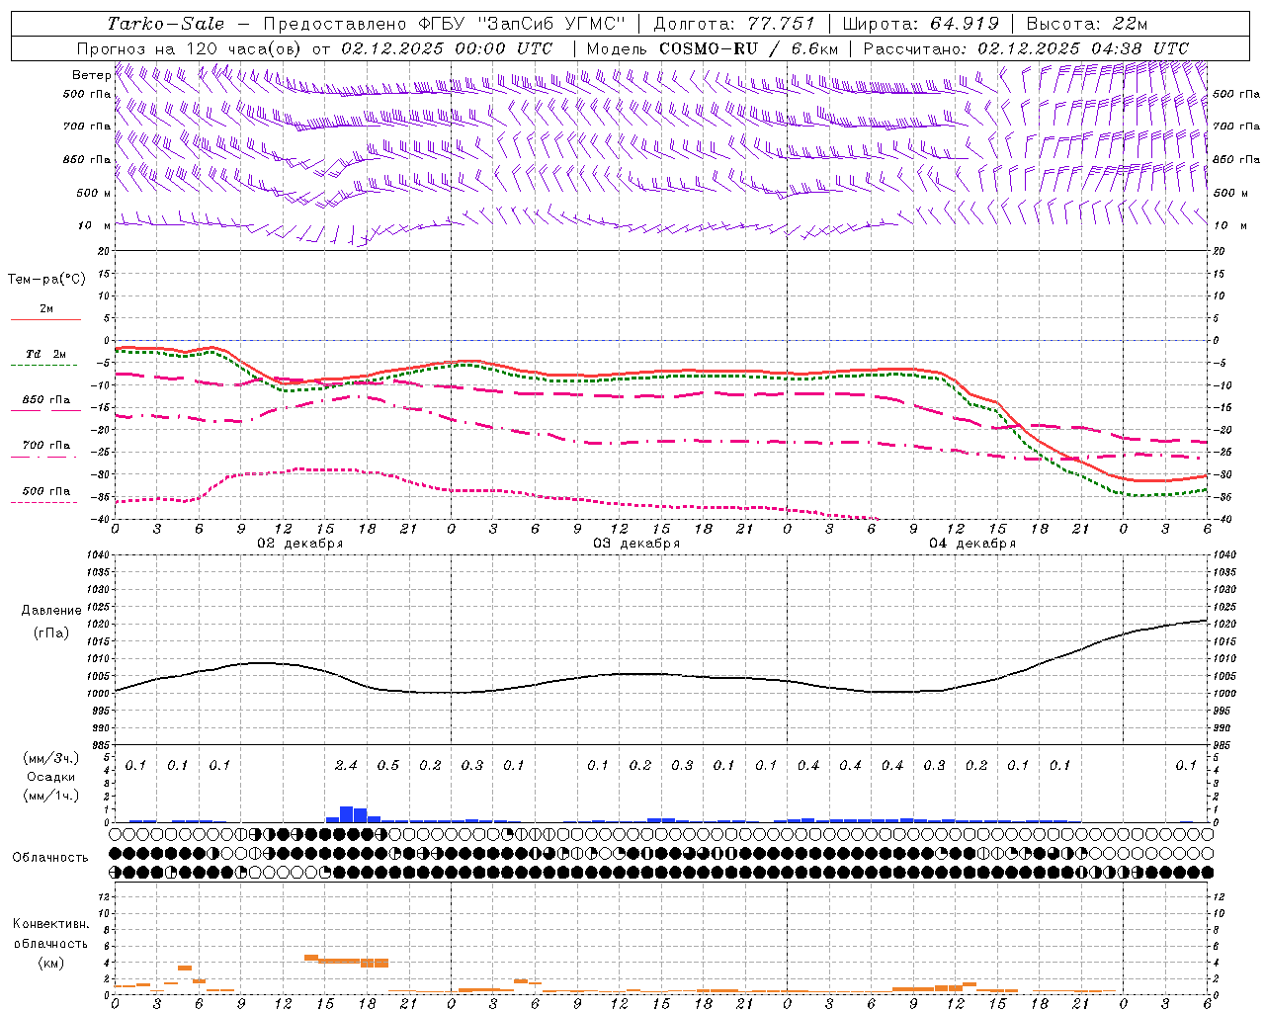Click the latitude value Широта: 64.919
The image size is (1265, 1012).
pos(921,24)
